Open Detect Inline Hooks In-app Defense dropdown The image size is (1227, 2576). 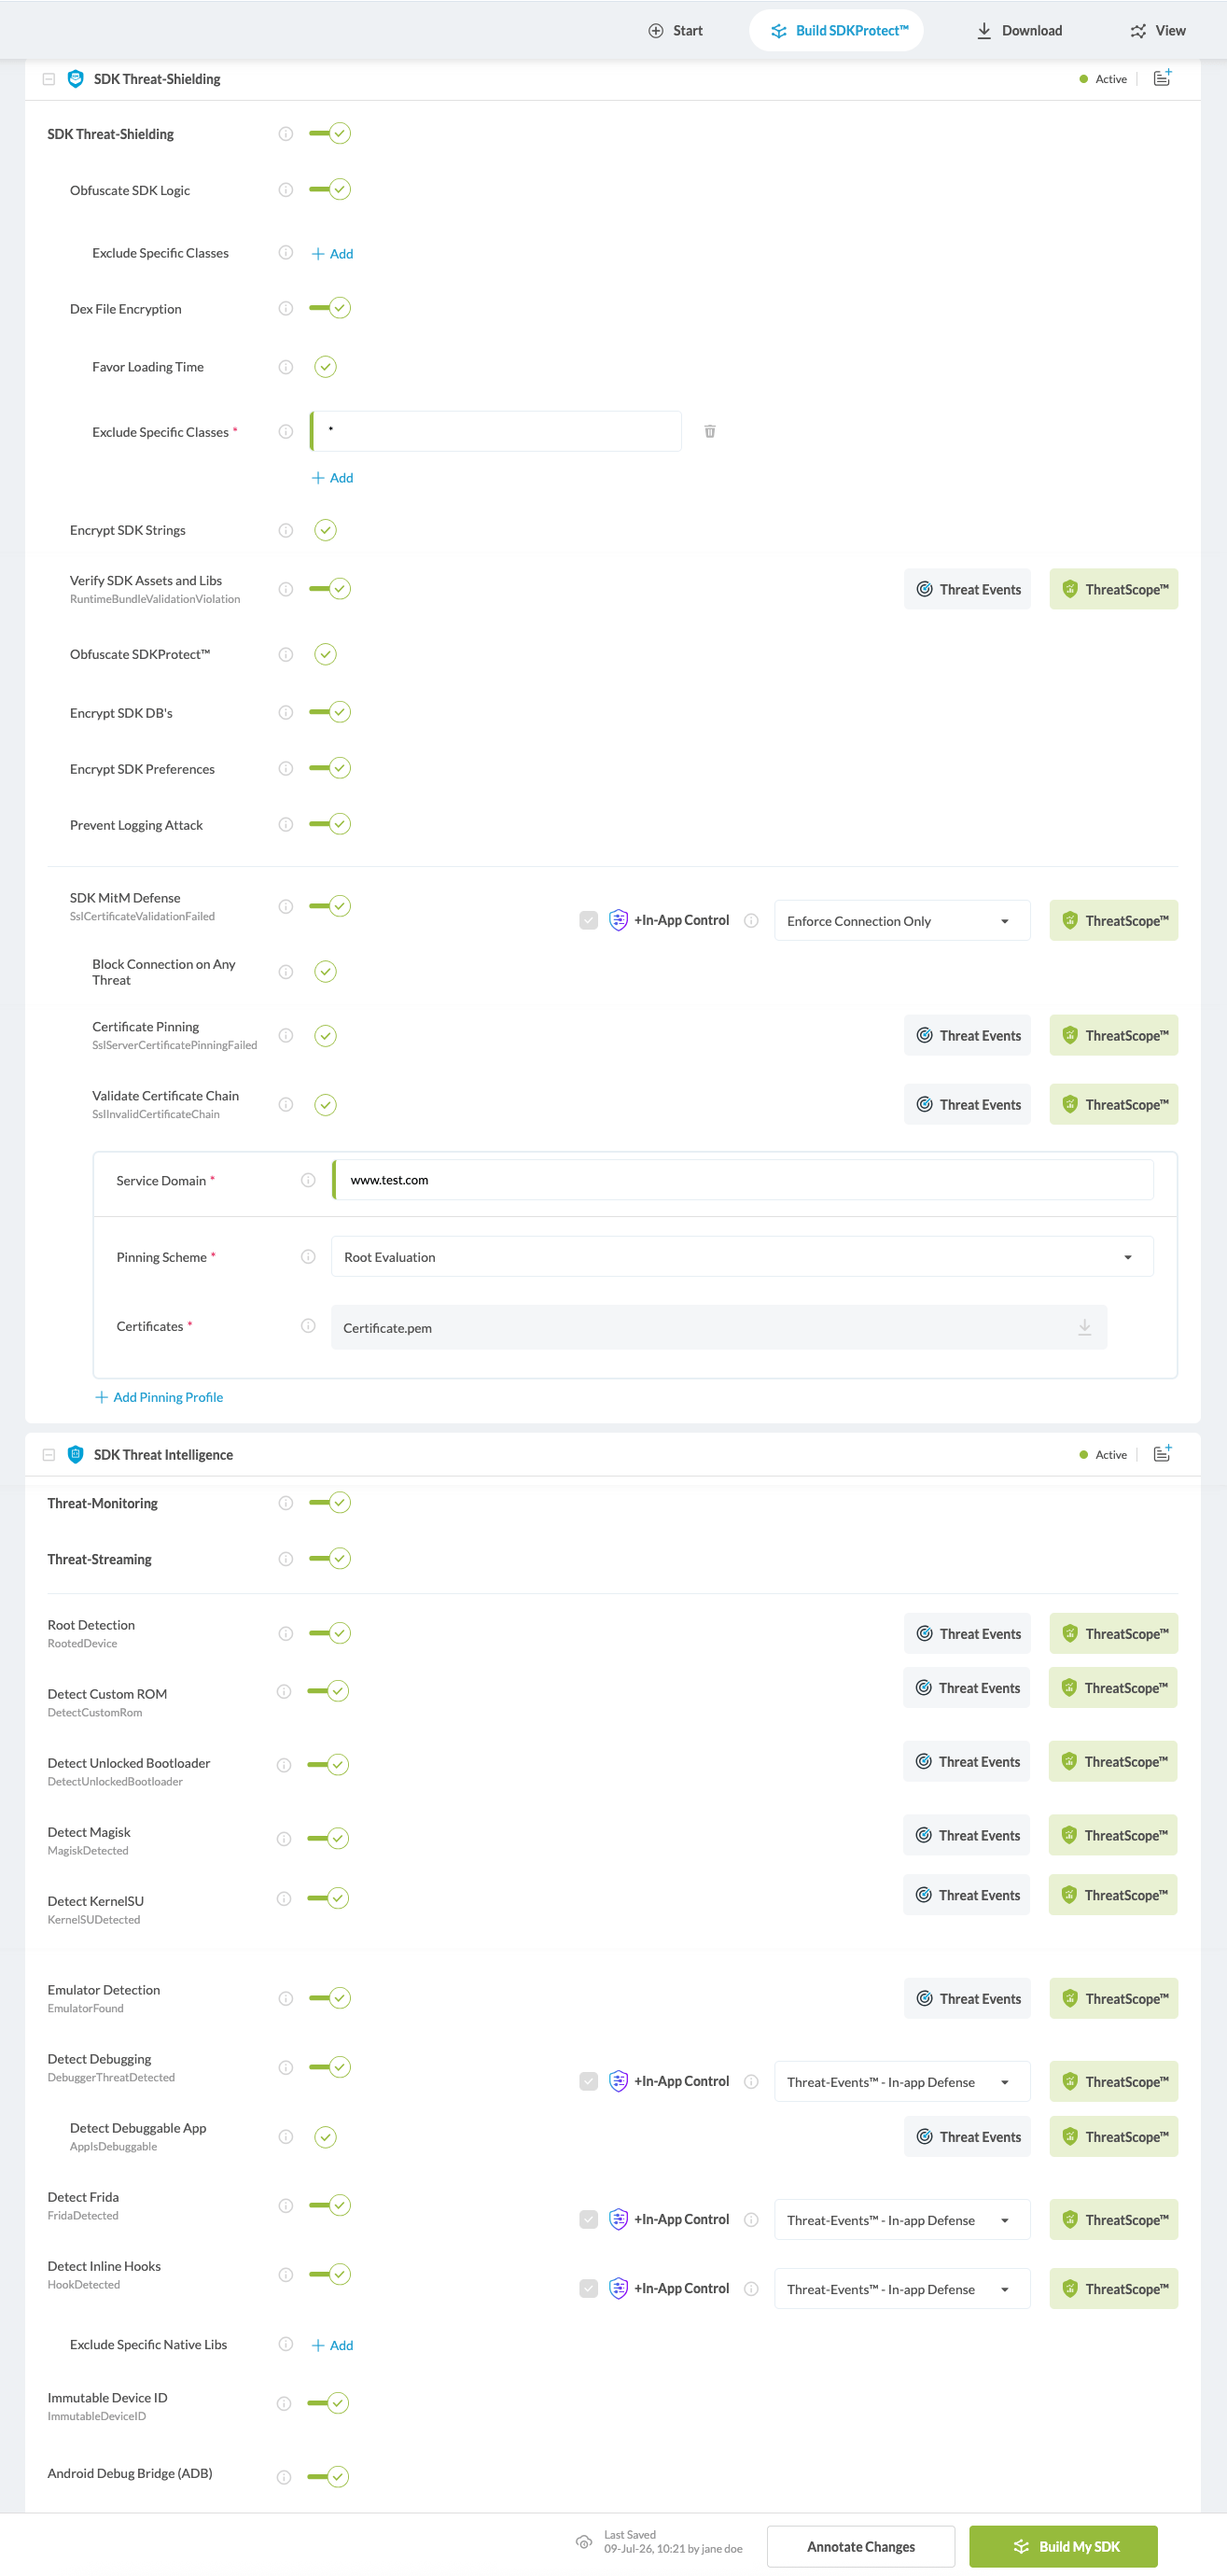click(901, 2288)
